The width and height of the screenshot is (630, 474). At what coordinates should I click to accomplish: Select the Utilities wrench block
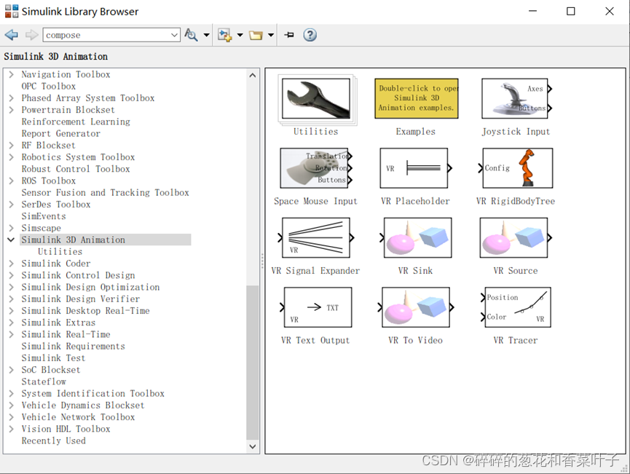pyautogui.click(x=316, y=98)
